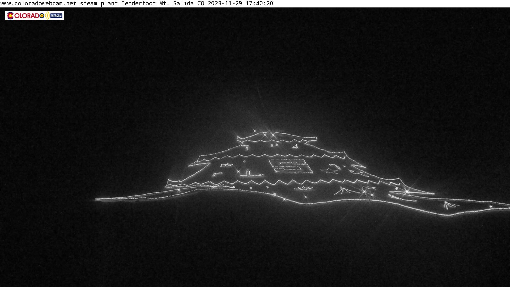
Task: Click the Colorado Webcam logo
Action: pos(35,15)
